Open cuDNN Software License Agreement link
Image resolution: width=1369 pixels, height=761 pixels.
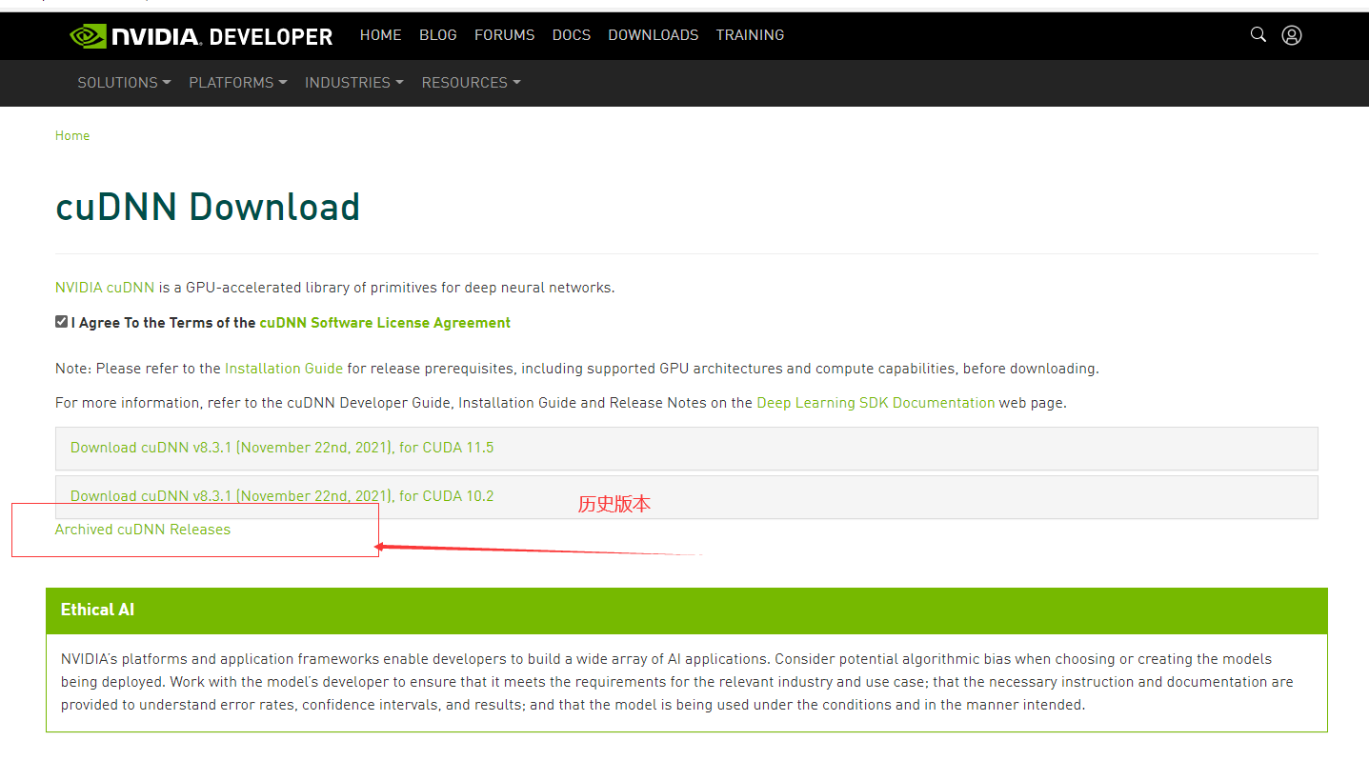[385, 323]
